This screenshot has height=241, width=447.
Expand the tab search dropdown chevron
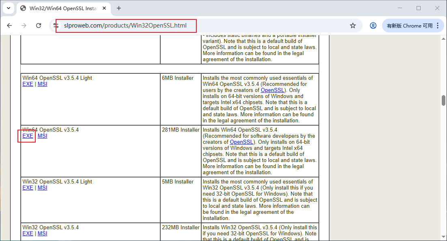(x=8, y=8)
